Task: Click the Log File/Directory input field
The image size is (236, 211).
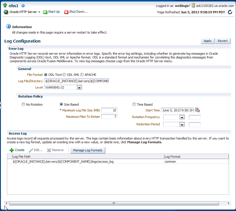Action: point(77,81)
